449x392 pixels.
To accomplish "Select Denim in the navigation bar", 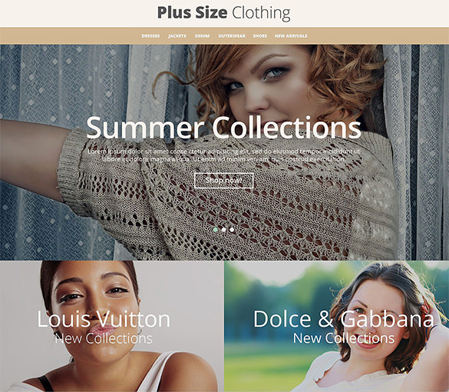I will 202,36.
